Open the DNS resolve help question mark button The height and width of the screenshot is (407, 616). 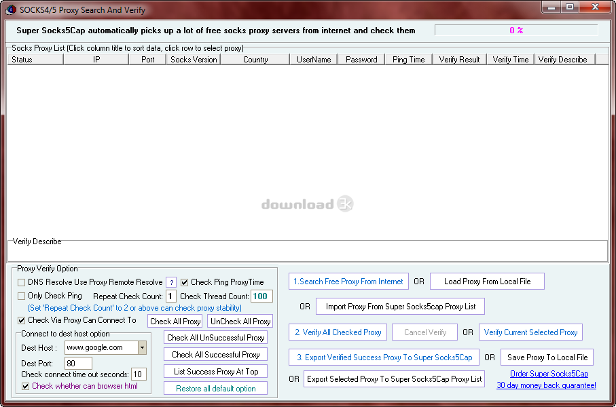(171, 282)
